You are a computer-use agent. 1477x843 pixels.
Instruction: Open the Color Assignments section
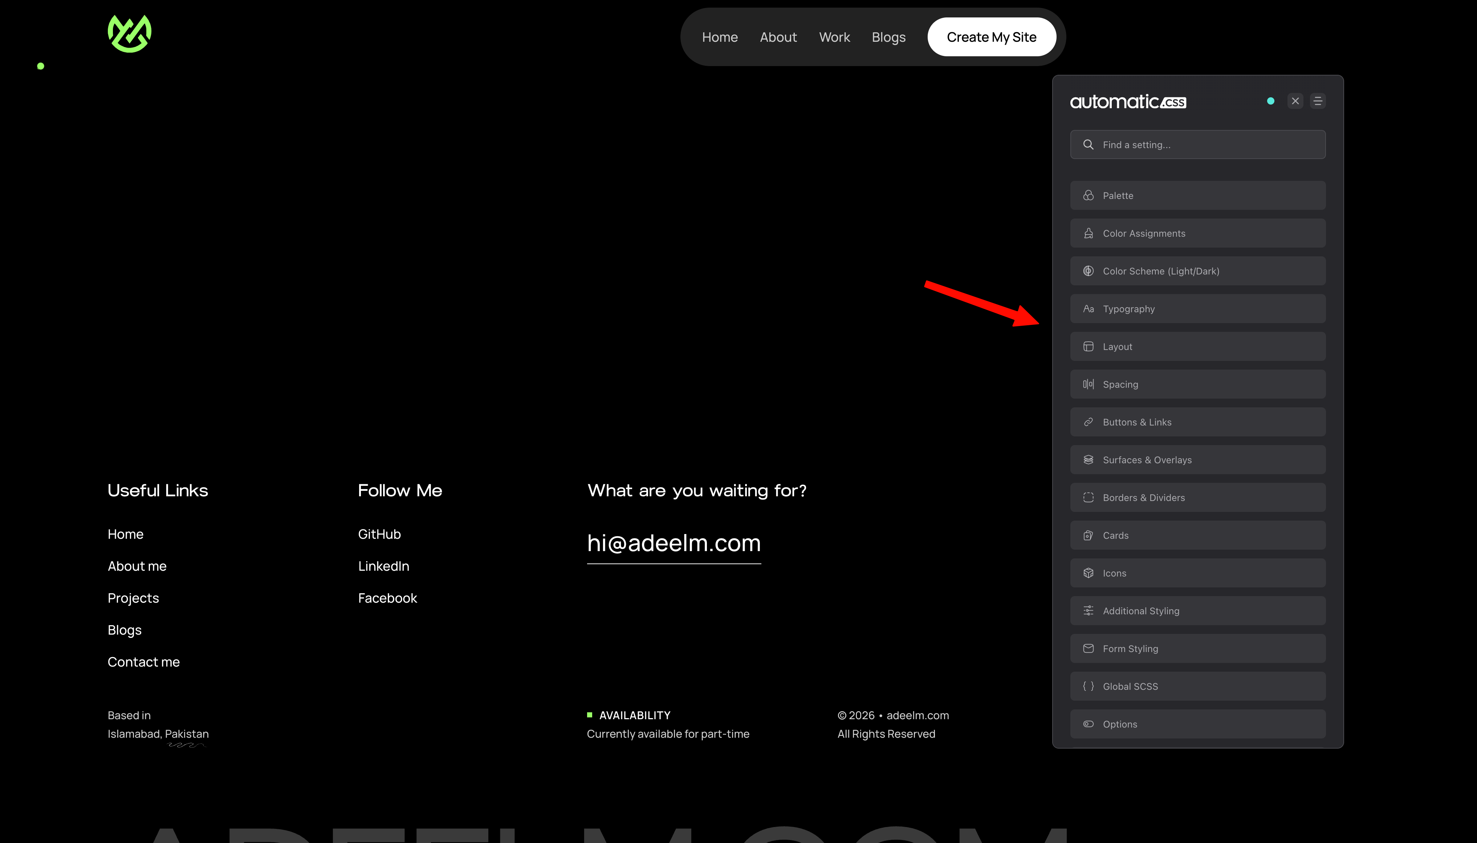coord(1197,233)
